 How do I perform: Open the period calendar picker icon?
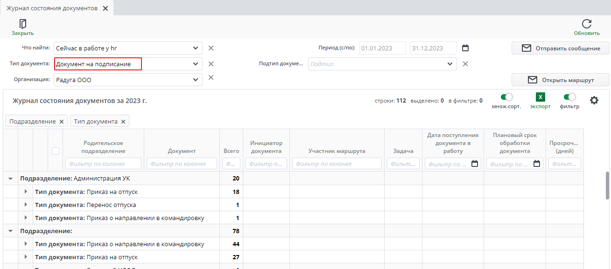coord(465,48)
